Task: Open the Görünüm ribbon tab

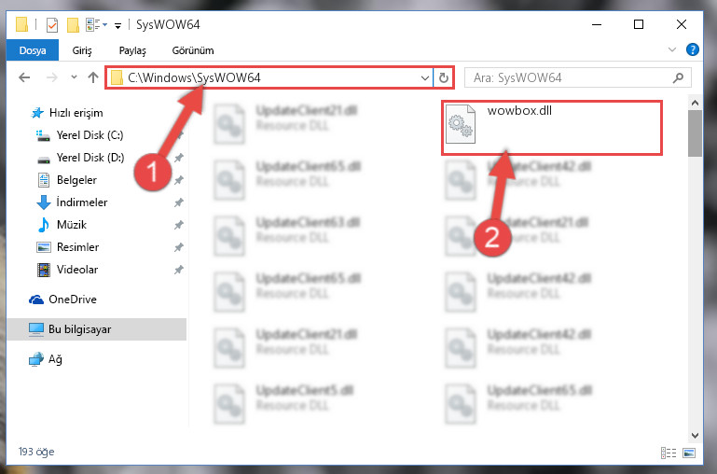Action: point(192,50)
